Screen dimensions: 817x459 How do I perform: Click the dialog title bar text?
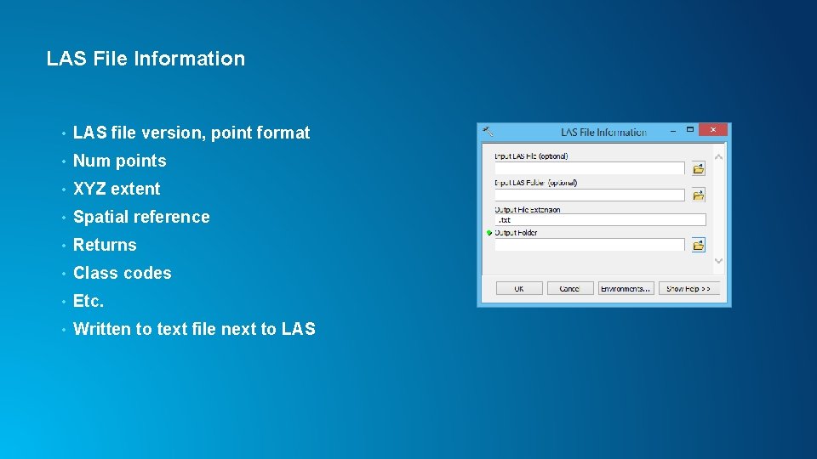point(603,133)
